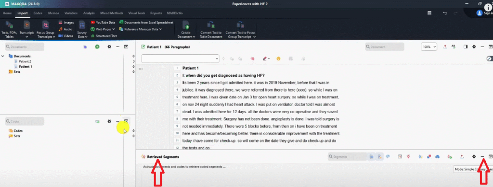Click the emoticode smiley icon

pos(278,58)
